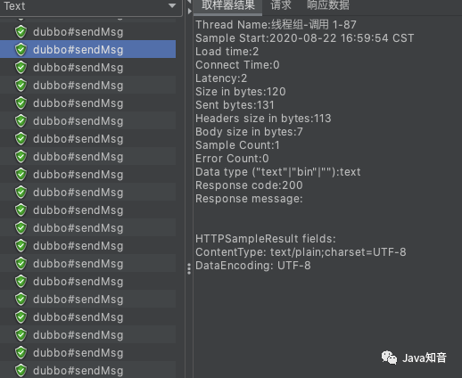Click the green success shield on the topmost full row
462x378 pixels.
coord(21,32)
